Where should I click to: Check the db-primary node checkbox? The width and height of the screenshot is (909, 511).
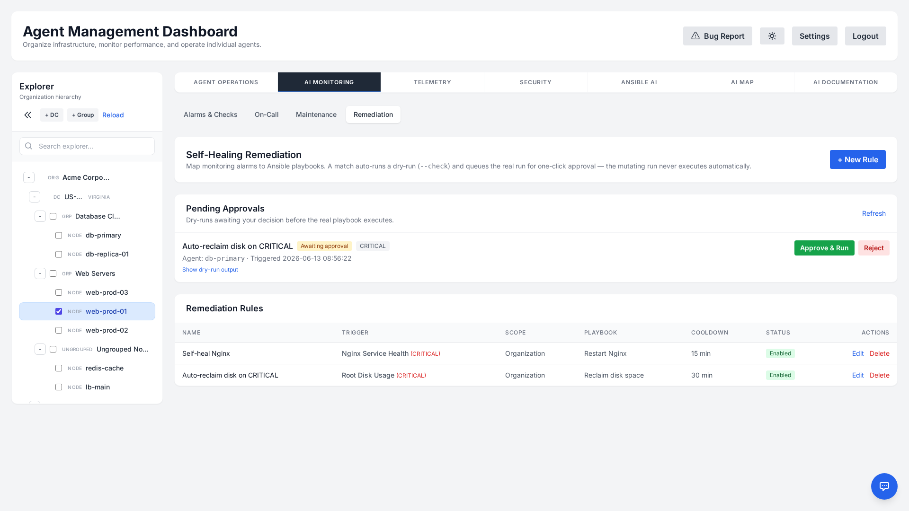[59, 236]
